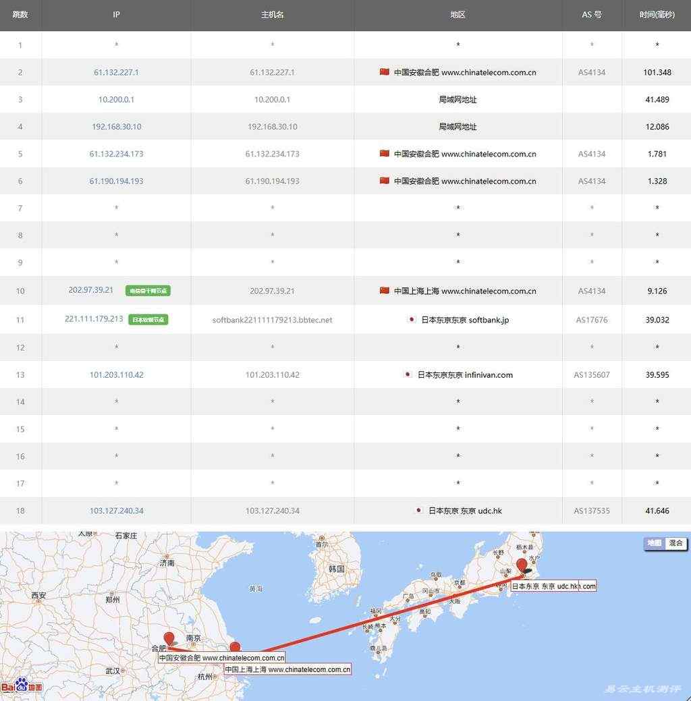The image size is (691, 701).
Task: Click region text 中国上海上海 www.chinatelecom.com.cn in table
Action: [x=465, y=291]
